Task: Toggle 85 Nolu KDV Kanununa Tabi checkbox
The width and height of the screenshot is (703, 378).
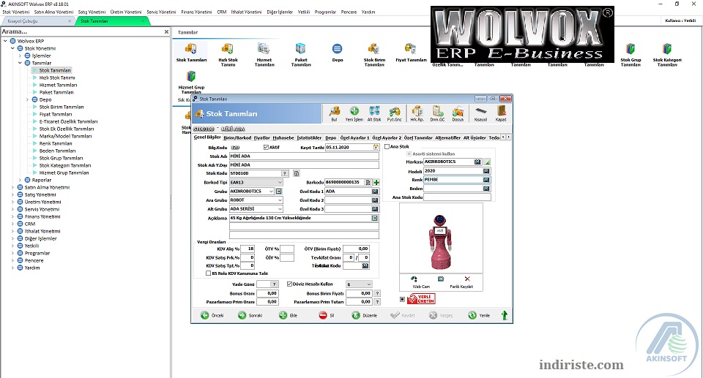Action: (x=209, y=273)
